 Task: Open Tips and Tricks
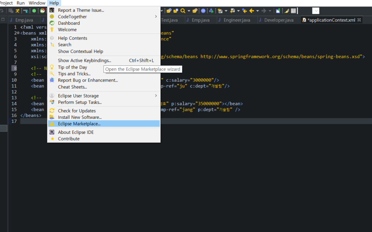pyautogui.click(x=103, y=74)
